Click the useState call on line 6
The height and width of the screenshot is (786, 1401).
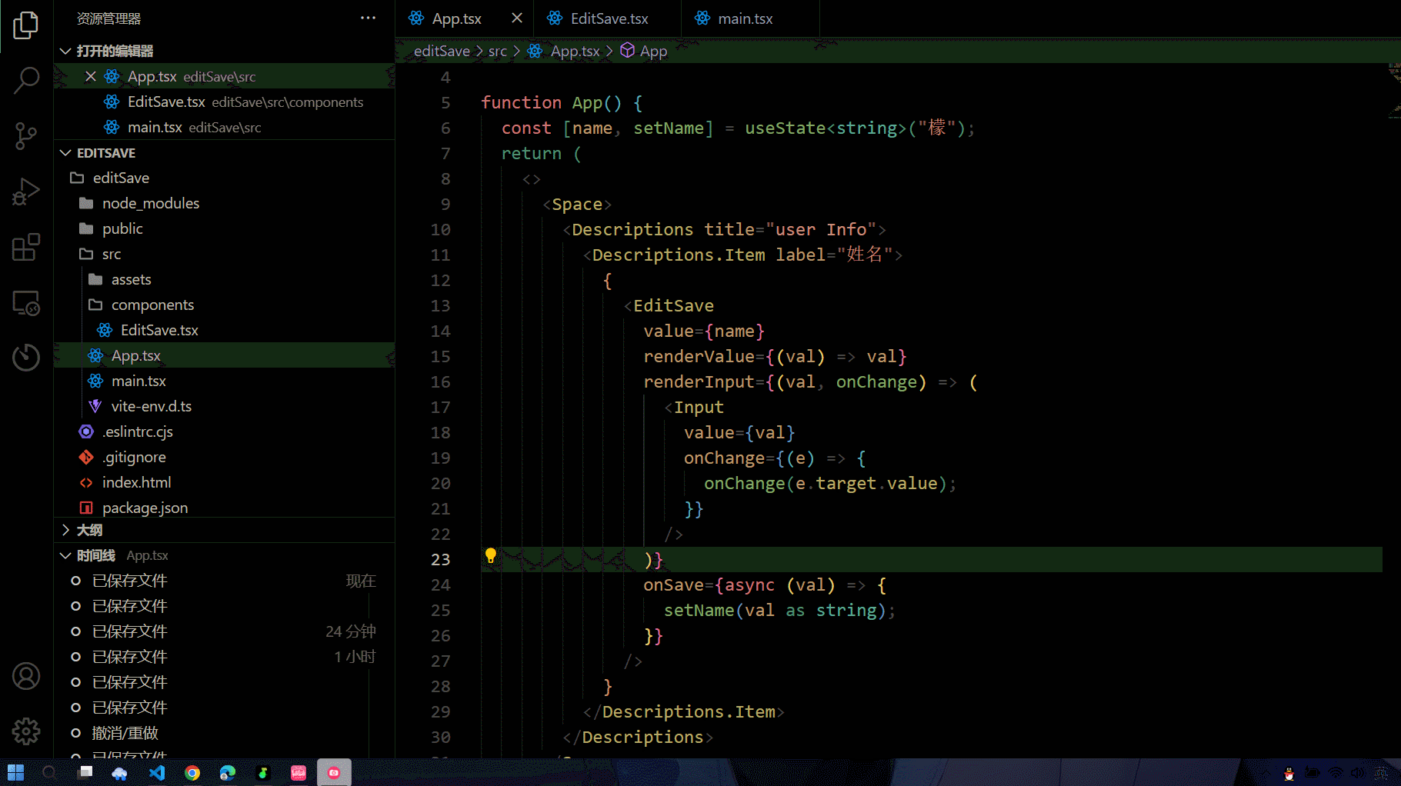[x=785, y=128]
